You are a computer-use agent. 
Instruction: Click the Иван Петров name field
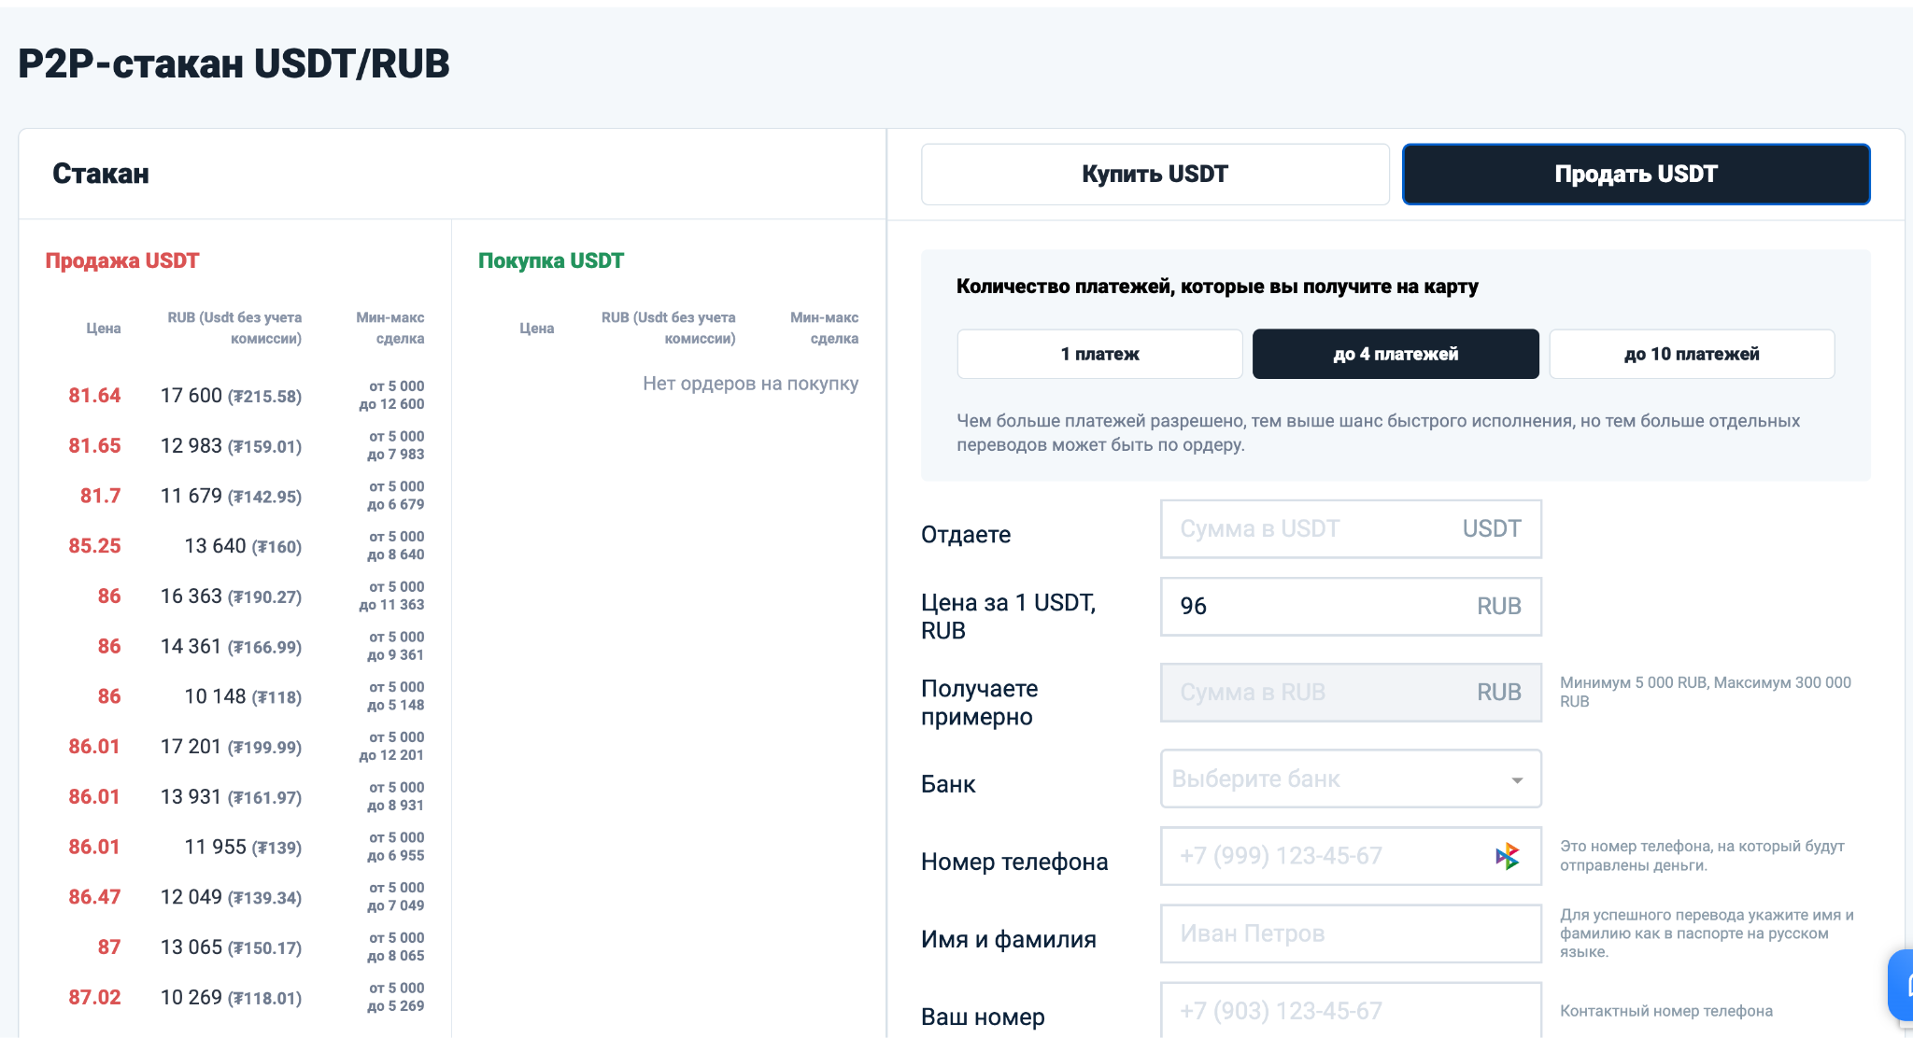pos(1351,933)
